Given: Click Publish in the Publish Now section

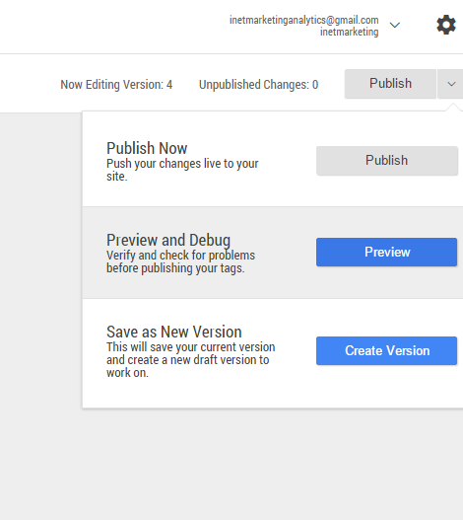Looking at the screenshot, I should point(387,161).
